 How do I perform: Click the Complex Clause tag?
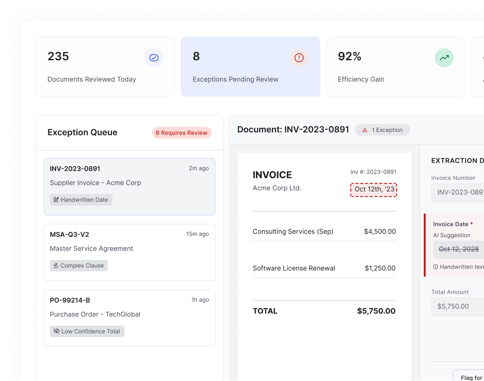(79, 265)
